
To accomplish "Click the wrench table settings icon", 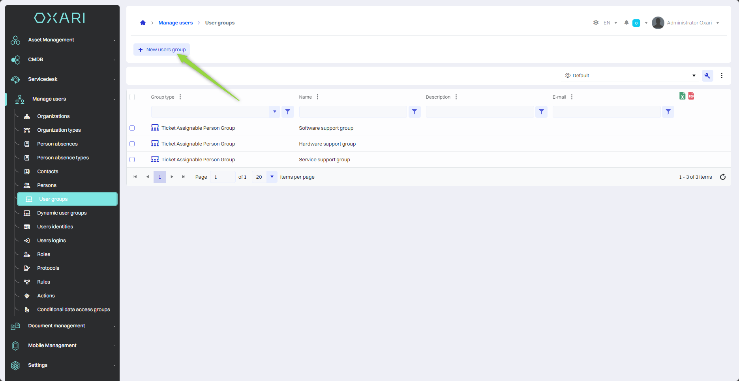I will [x=707, y=76].
